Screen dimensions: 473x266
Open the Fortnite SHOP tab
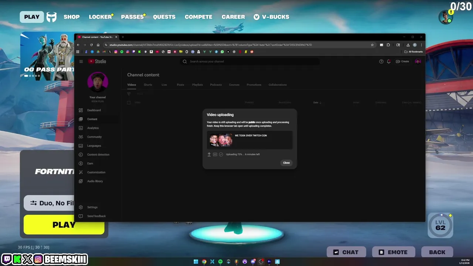click(71, 17)
